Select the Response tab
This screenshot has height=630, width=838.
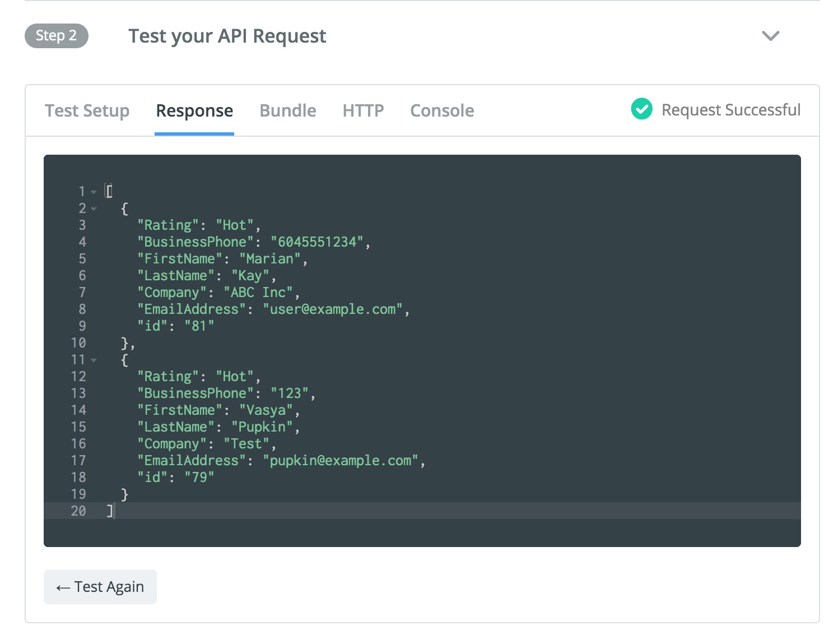tap(194, 110)
